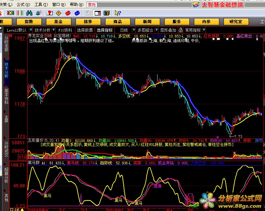265x211 pixels.
Task: Open the 公式 menu
Action: click(23, 5)
